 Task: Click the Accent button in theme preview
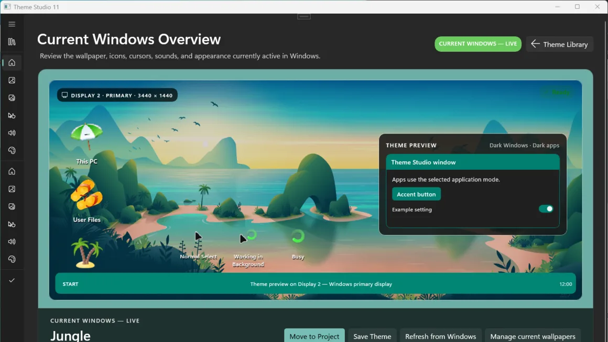point(416,194)
